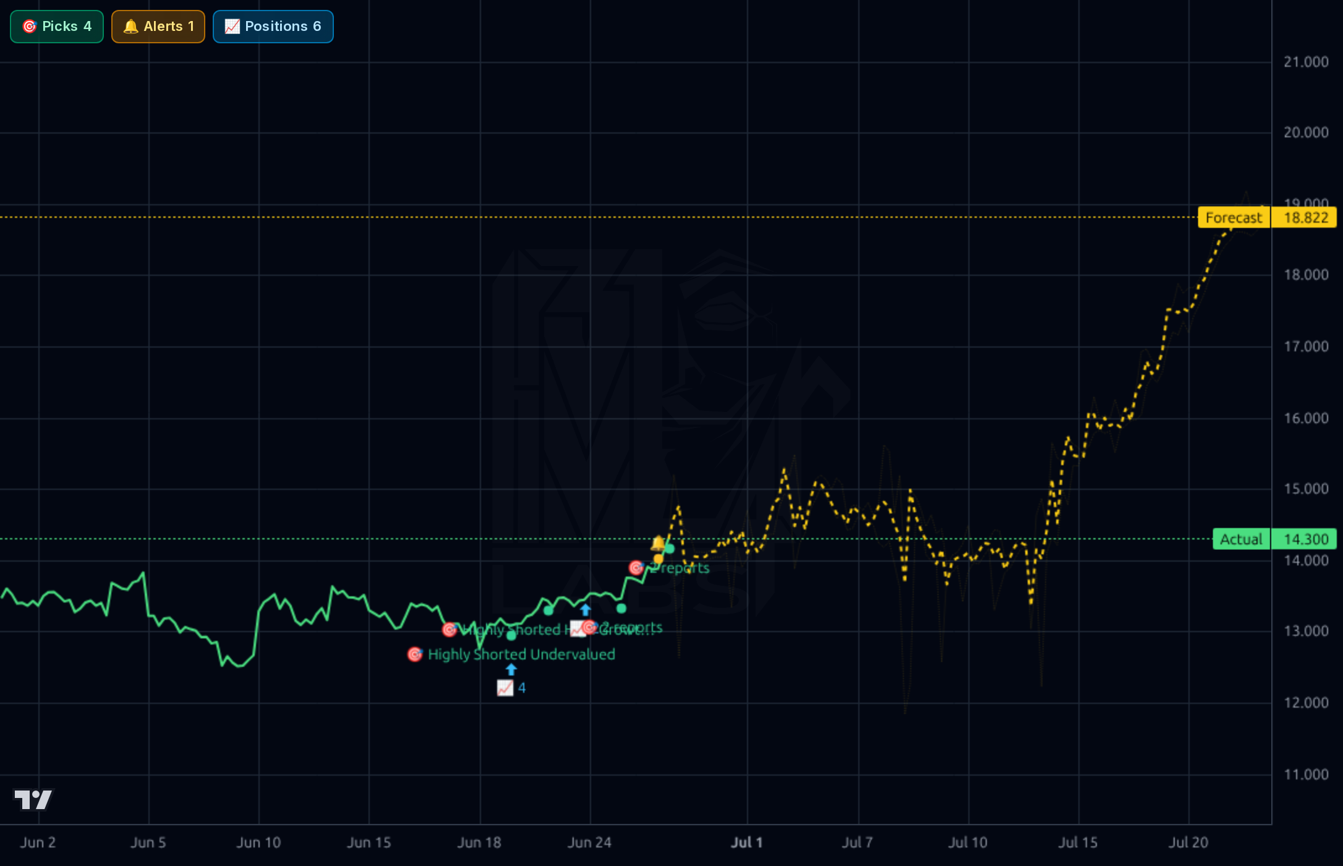Viewport: 1343px width, 866px height.
Task: Click the Jun 2 date label
Action: click(x=38, y=842)
